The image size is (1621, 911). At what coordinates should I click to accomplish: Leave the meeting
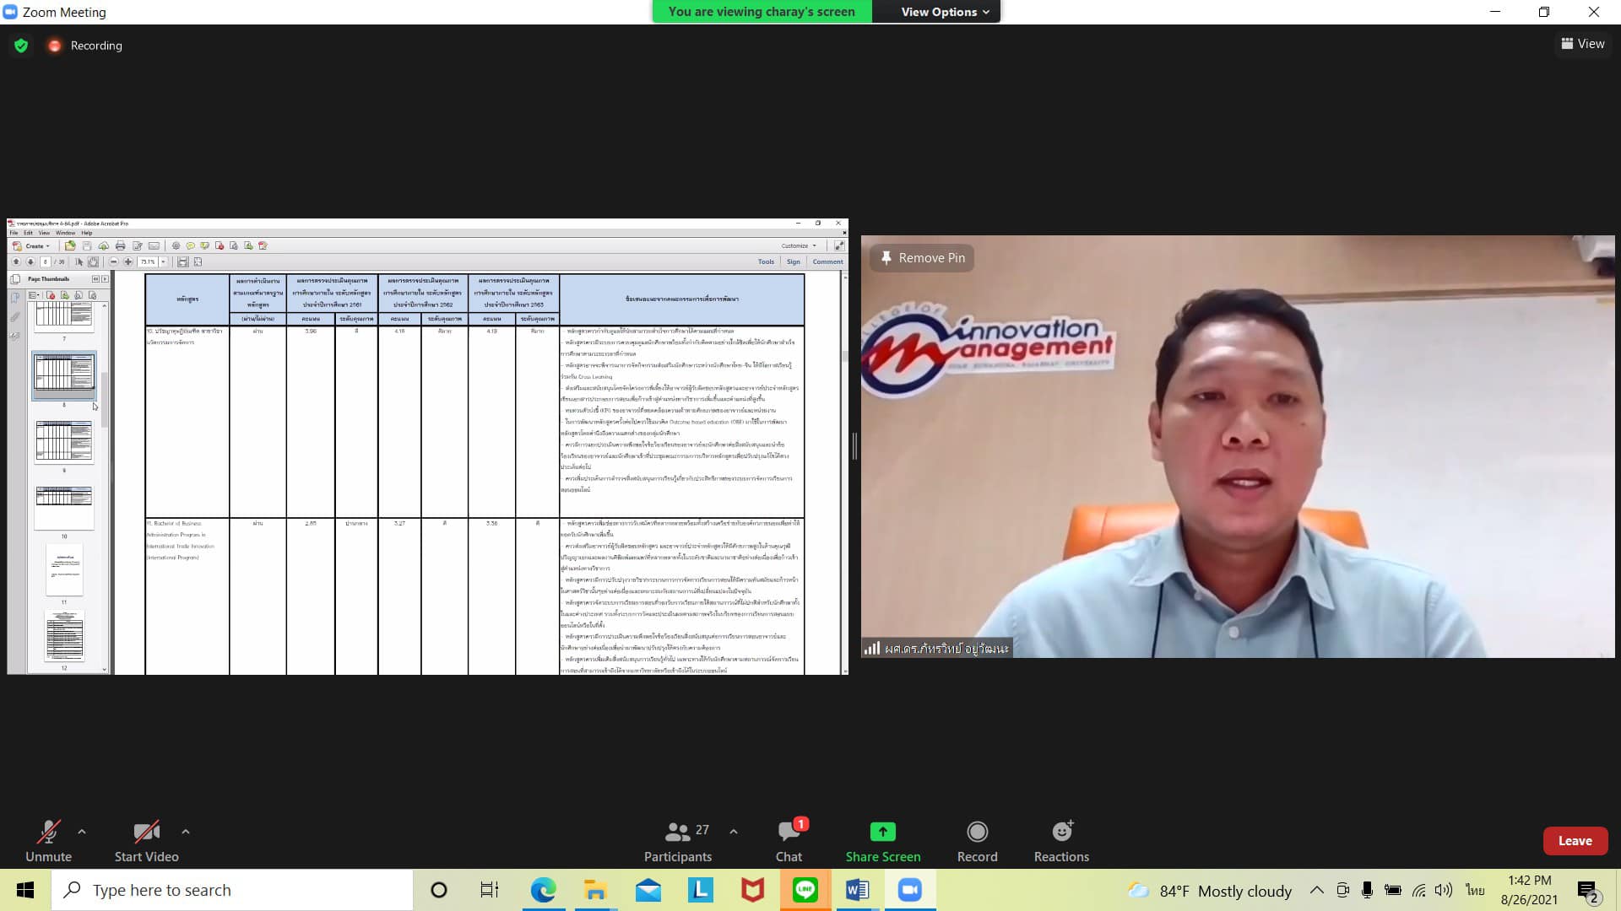coord(1575,841)
